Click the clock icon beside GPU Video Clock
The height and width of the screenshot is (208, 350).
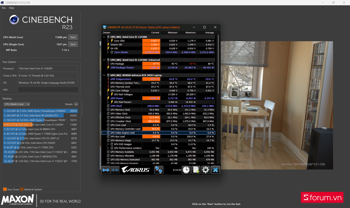coord(108,113)
